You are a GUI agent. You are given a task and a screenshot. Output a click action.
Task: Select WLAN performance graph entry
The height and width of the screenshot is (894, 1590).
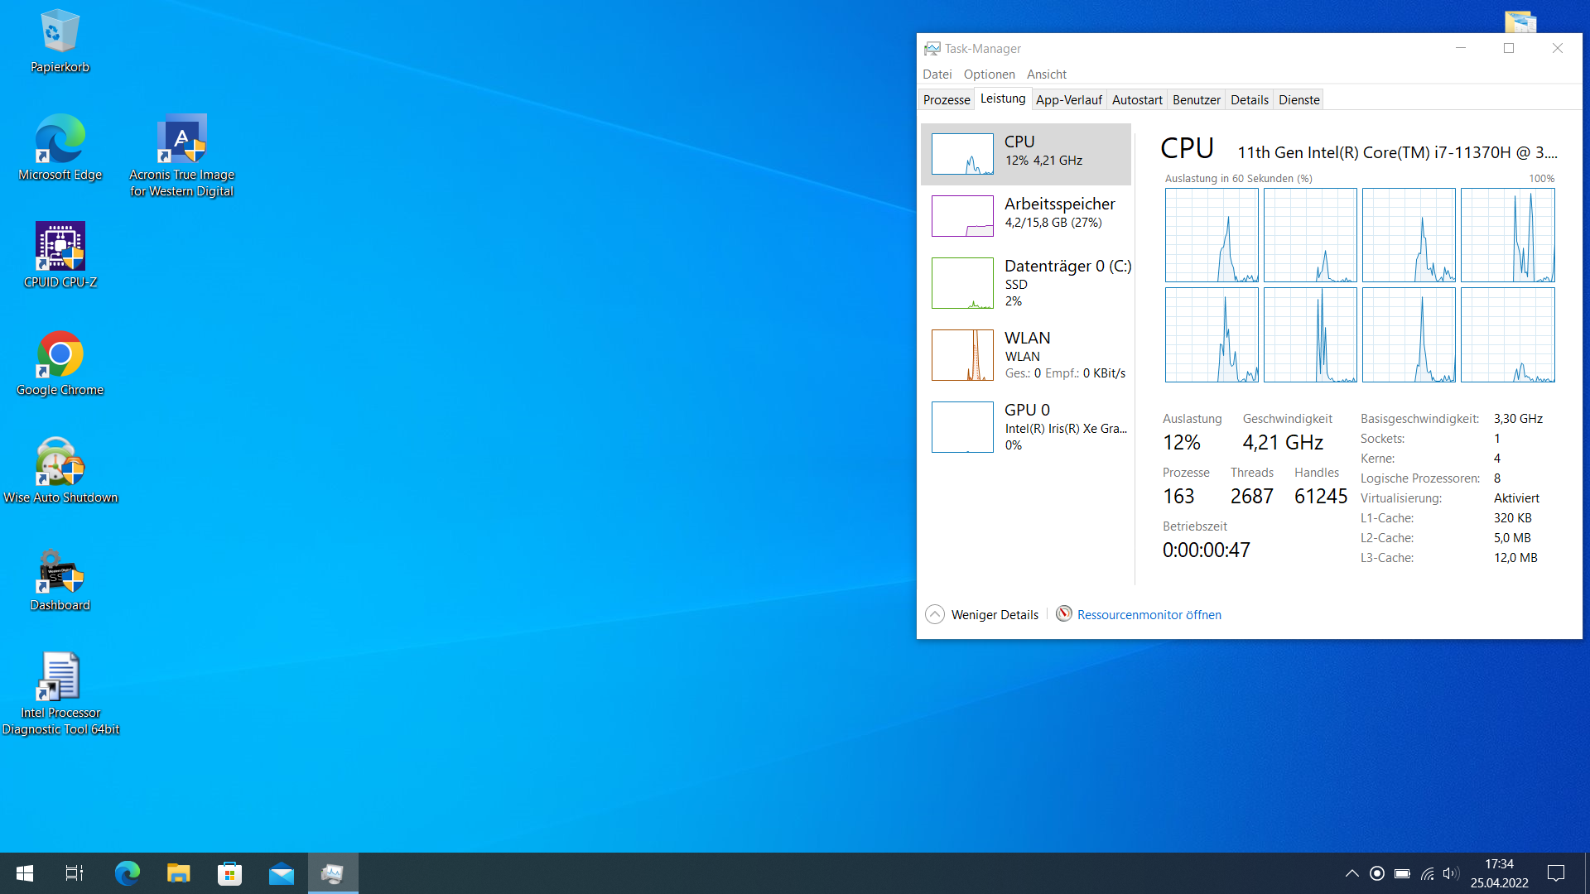click(1026, 355)
